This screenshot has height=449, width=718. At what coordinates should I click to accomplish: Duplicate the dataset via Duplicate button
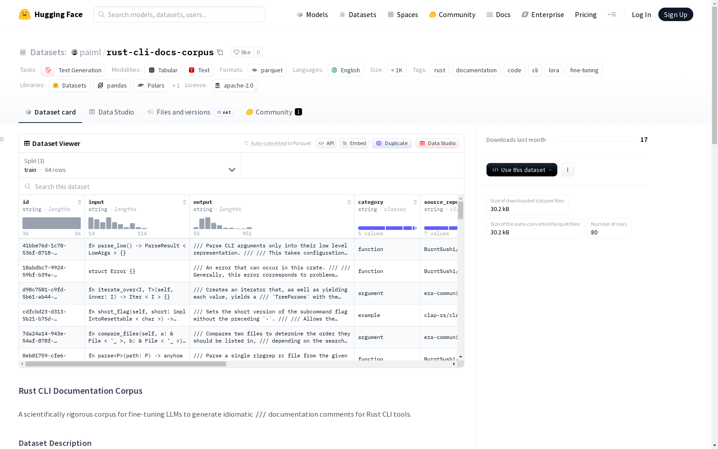coord(392,143)
